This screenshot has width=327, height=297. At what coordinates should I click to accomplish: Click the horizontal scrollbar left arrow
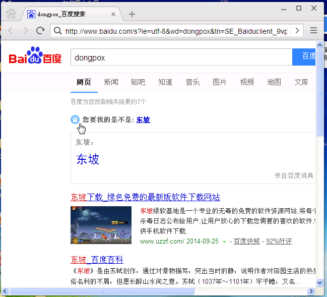[x=5, y=291]
